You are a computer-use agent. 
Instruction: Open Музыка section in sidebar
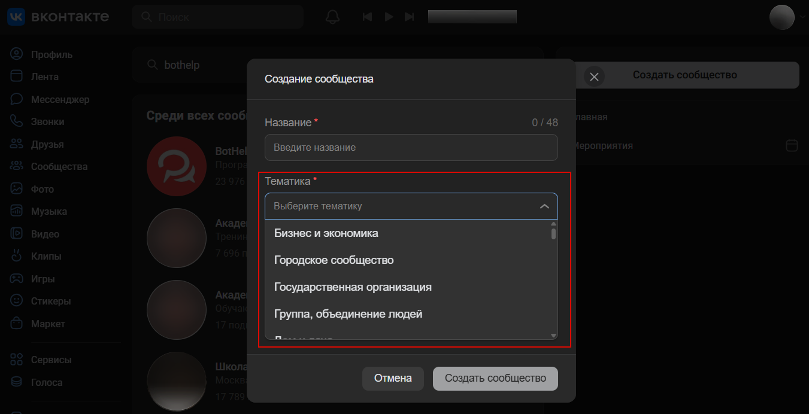pyautogui.click(x=49, y=211)
